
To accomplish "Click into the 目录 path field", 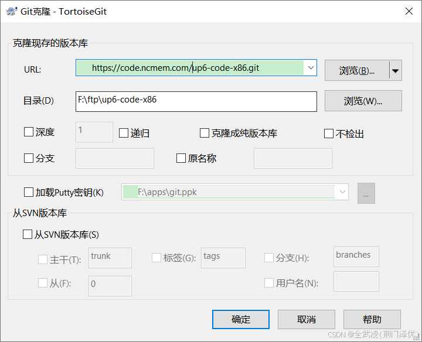I will click(x=196, y=101).
